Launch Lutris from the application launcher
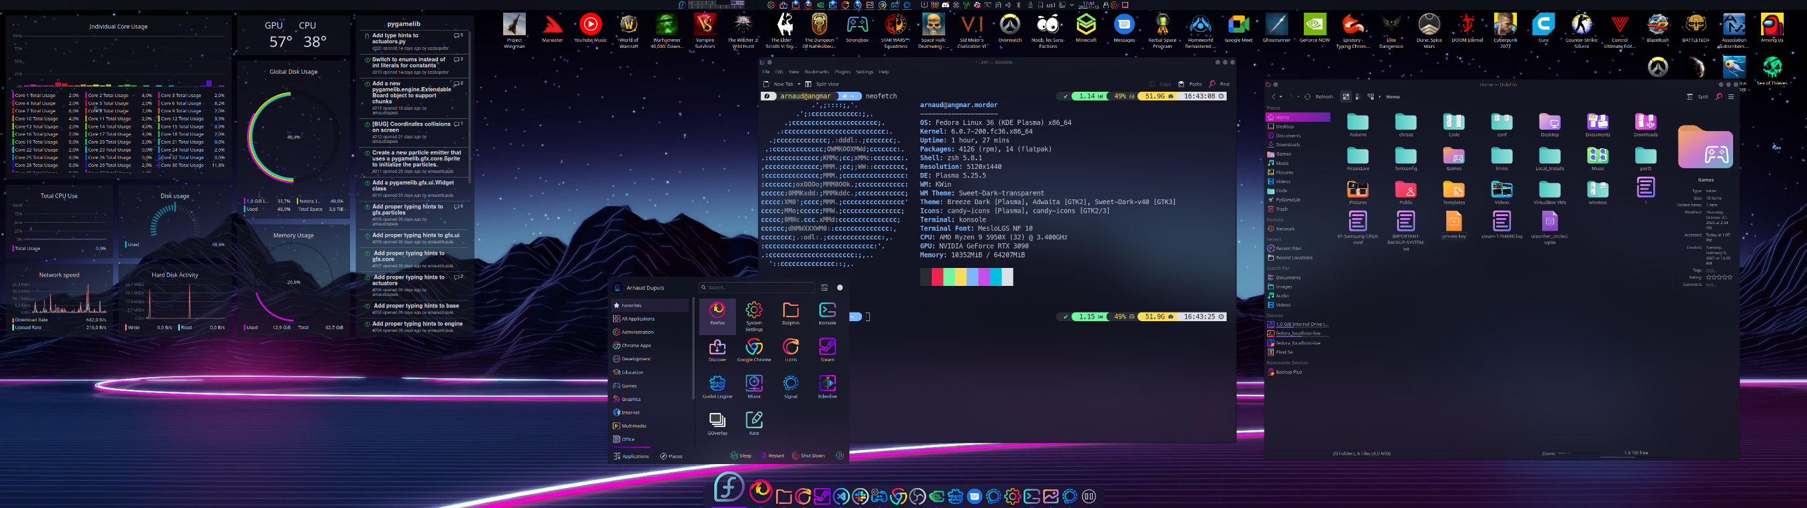This screenshot has height=508, width=1807. click(x=791, y=348)
